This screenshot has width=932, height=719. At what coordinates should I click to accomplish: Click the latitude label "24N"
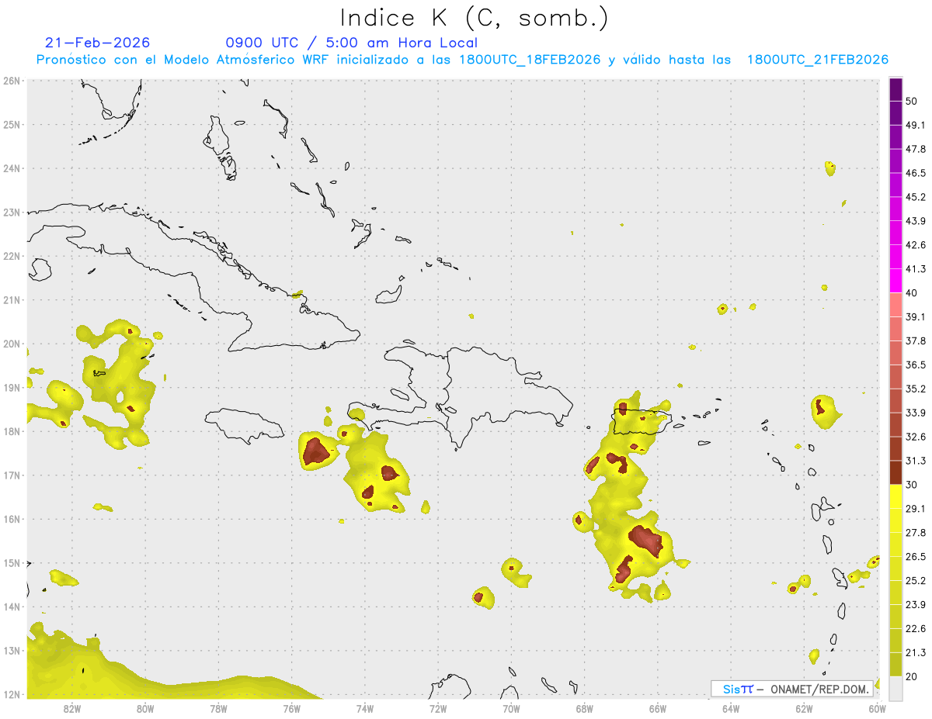(11, 168)
